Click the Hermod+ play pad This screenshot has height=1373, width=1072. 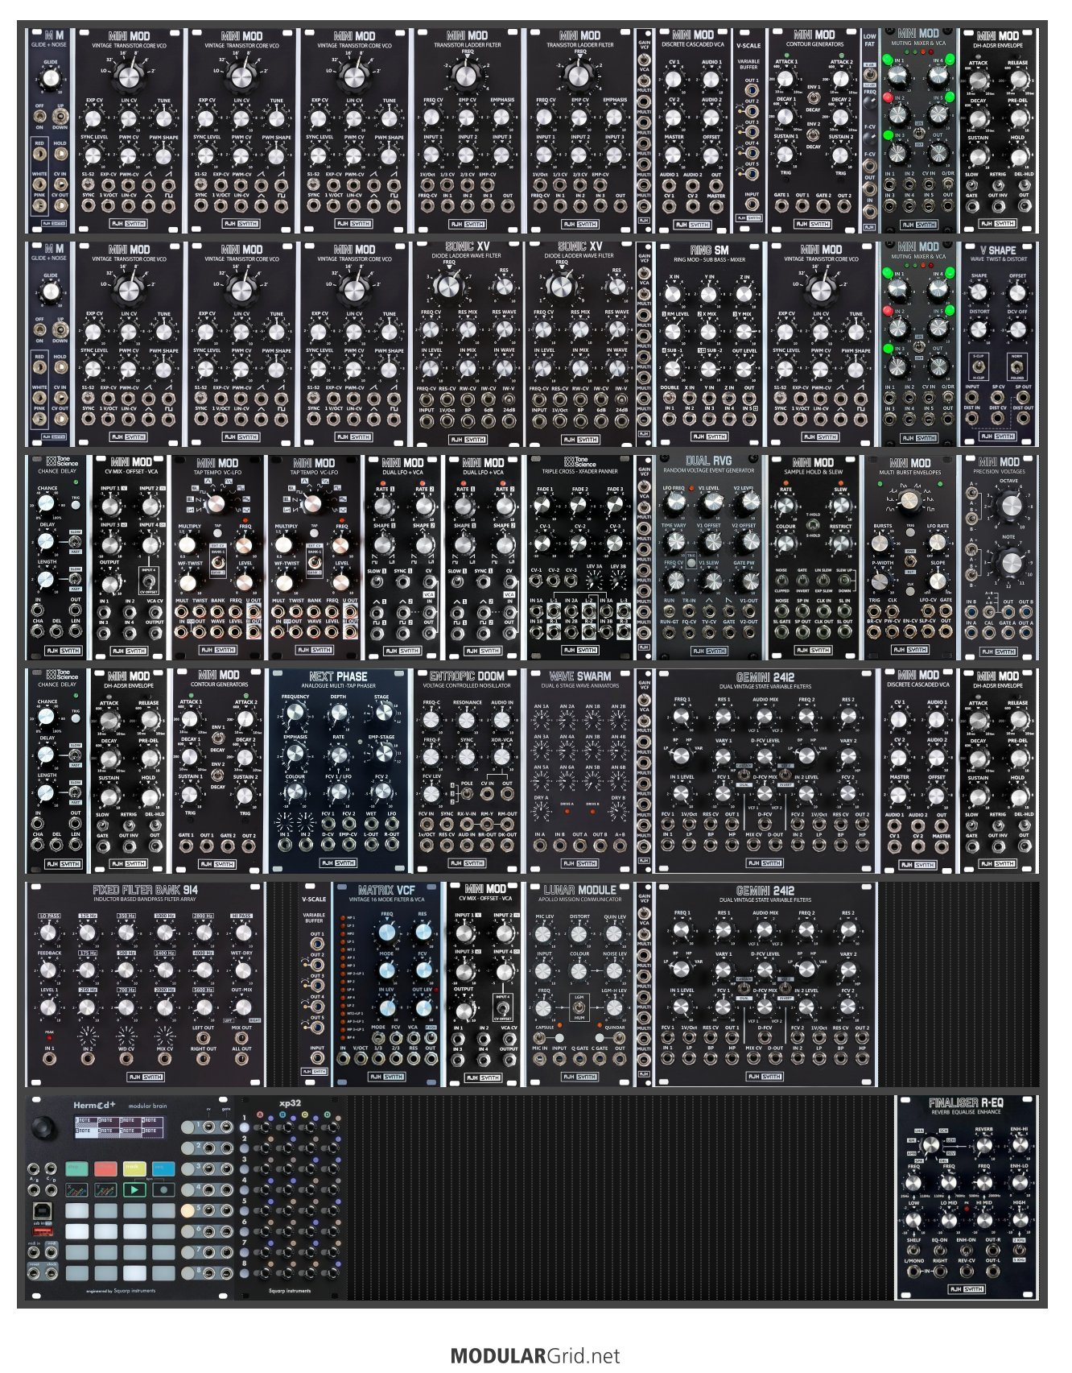[134, 1189]
